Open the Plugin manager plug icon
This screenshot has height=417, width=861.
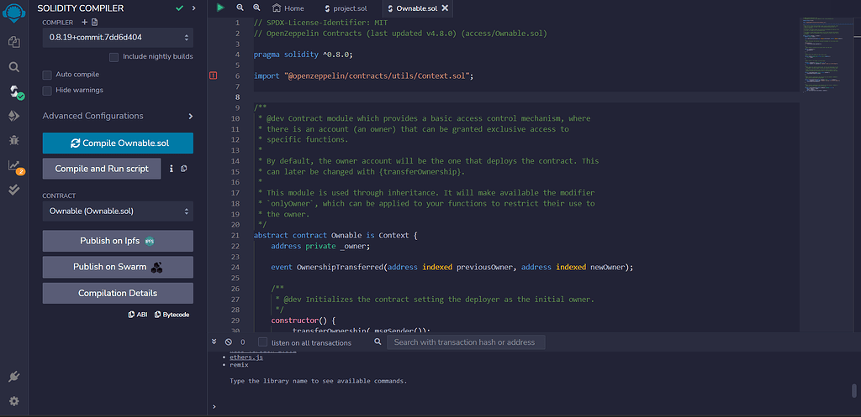(13, 377)
